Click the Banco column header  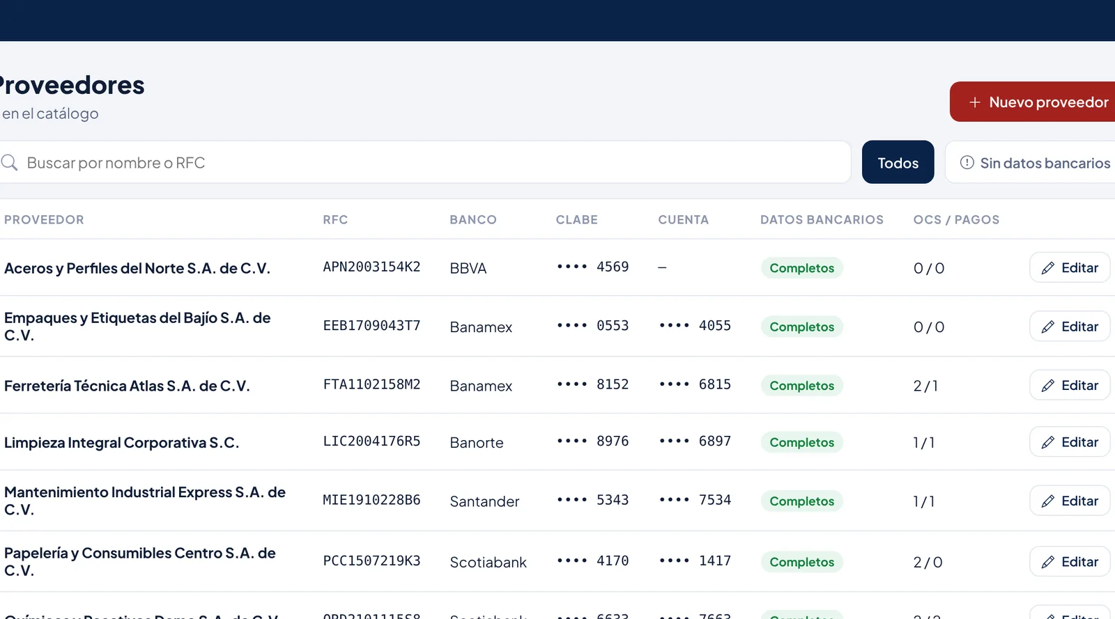coord(473,219)
